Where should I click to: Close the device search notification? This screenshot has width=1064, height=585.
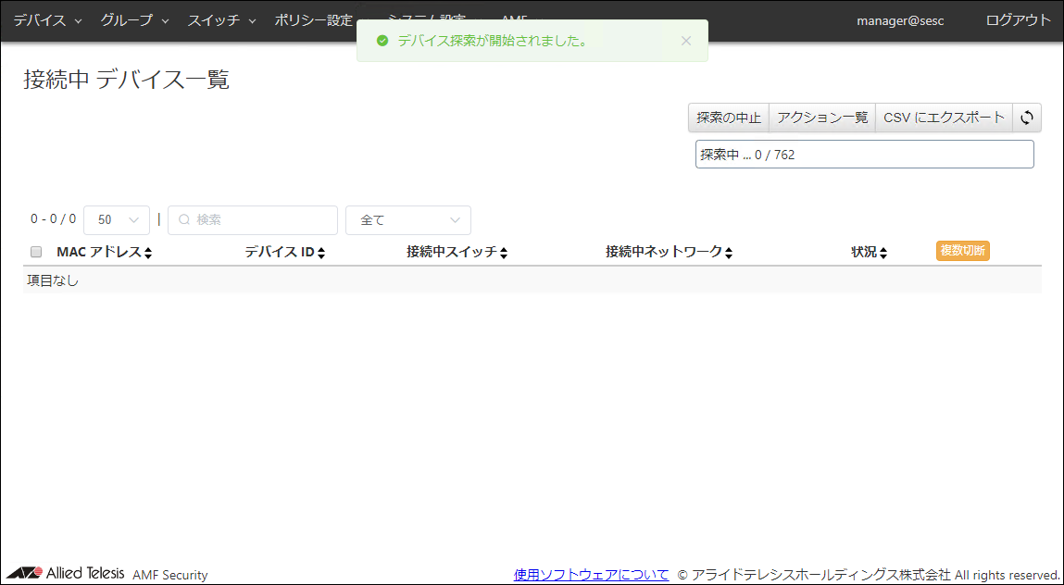pyautogui.click(x=685, y=41)
